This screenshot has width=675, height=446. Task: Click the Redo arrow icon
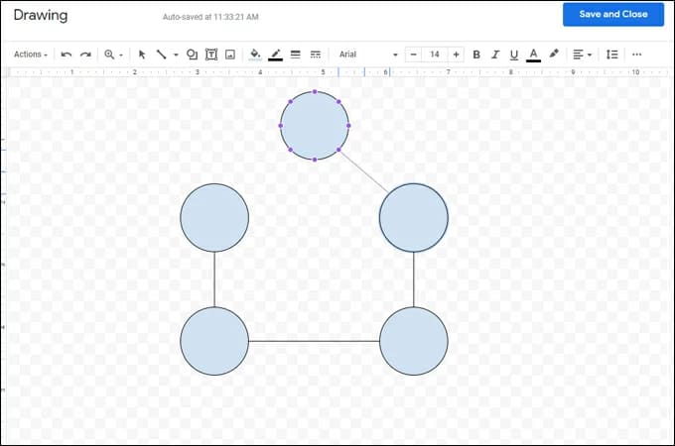pos(85,55)
